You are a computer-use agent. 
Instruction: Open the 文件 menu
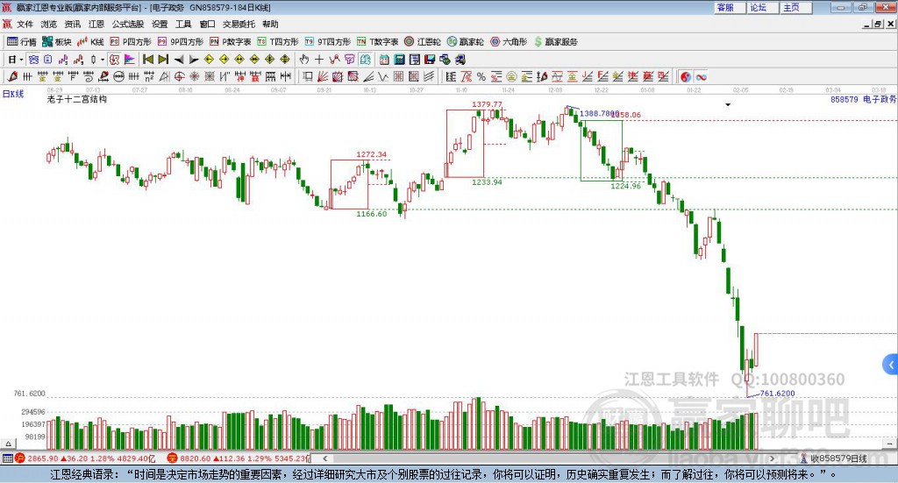click(x=25, y=24)
